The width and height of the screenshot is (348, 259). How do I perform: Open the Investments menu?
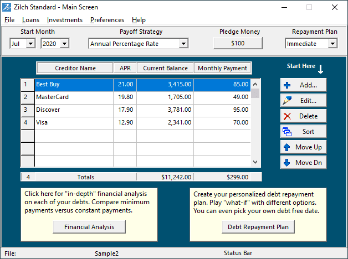[x=65, y=20]
